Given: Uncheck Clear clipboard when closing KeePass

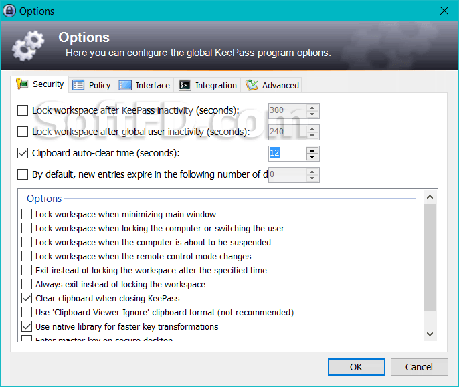Looking at the screenshot, I should (27, 298).
